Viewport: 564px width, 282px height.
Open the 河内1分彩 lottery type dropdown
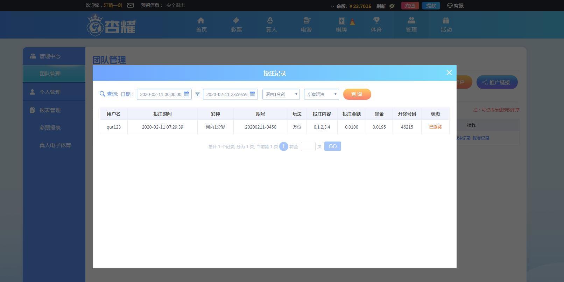point(281,94)
